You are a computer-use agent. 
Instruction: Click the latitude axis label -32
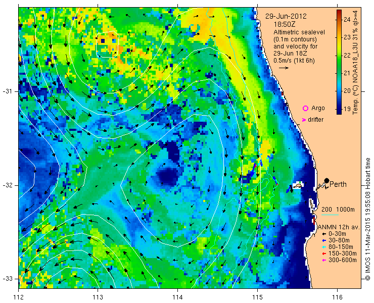7,185
